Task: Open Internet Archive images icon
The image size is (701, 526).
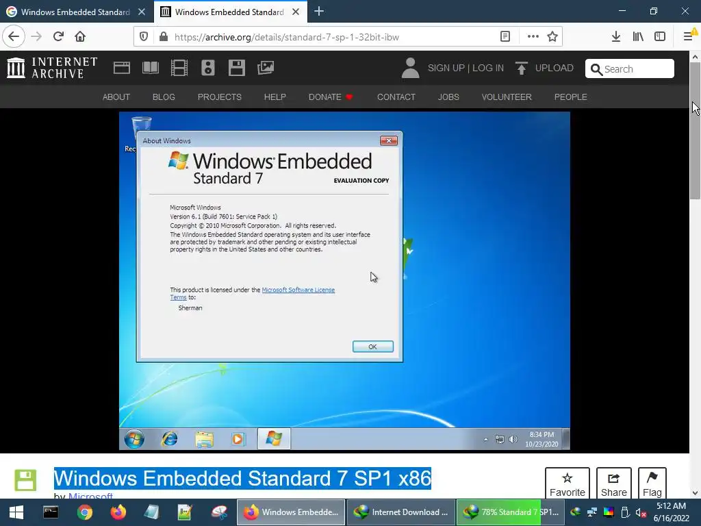Action: pos(266,68)
